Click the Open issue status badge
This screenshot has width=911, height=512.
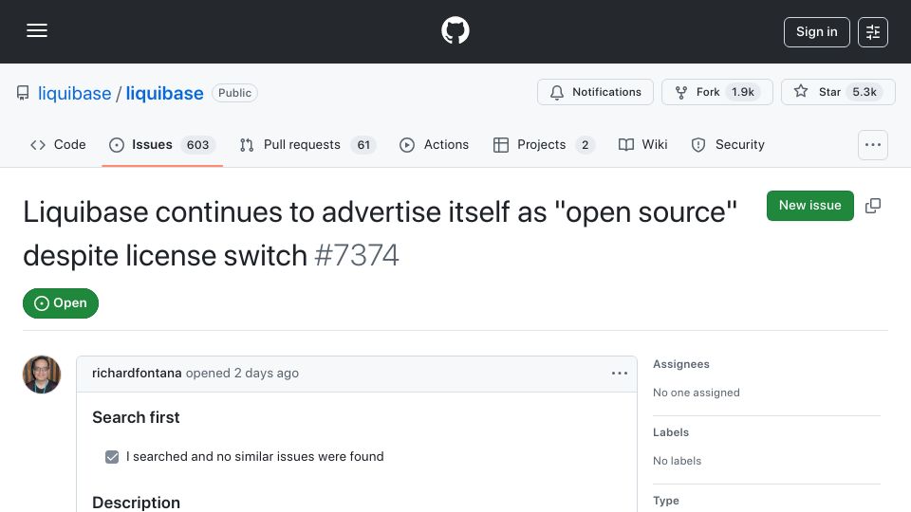61,303
